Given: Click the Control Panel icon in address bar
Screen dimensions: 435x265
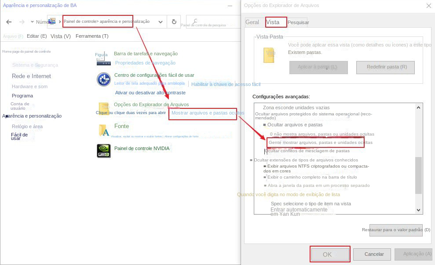Looking at the screenshot, I should (x=52, y=21).
